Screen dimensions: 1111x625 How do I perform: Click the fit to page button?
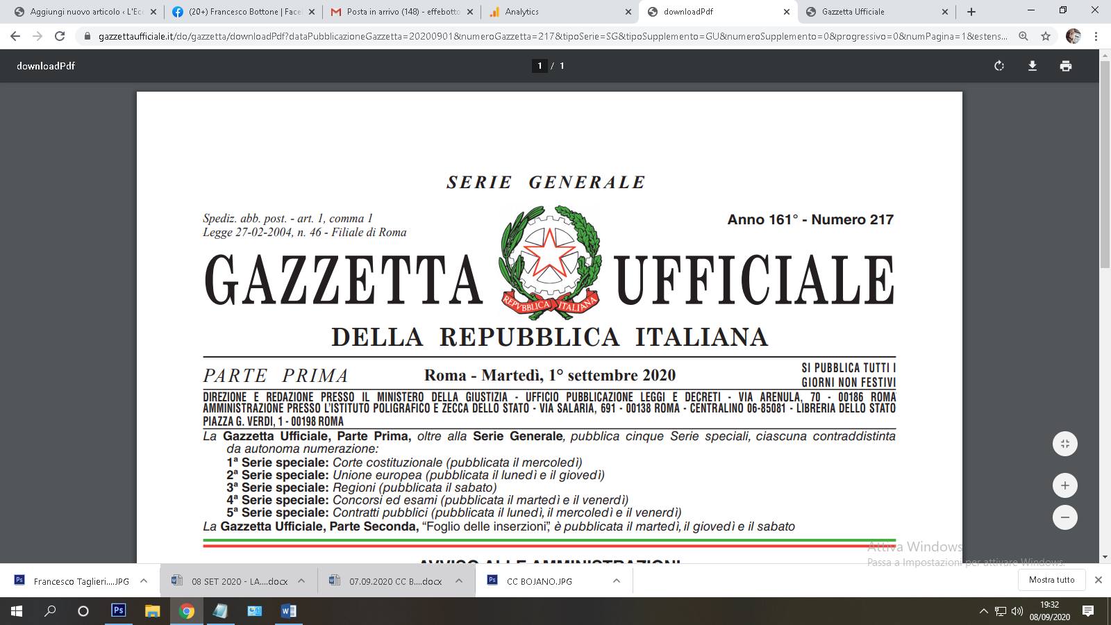pyautogui.click(x=1064, y=444)
